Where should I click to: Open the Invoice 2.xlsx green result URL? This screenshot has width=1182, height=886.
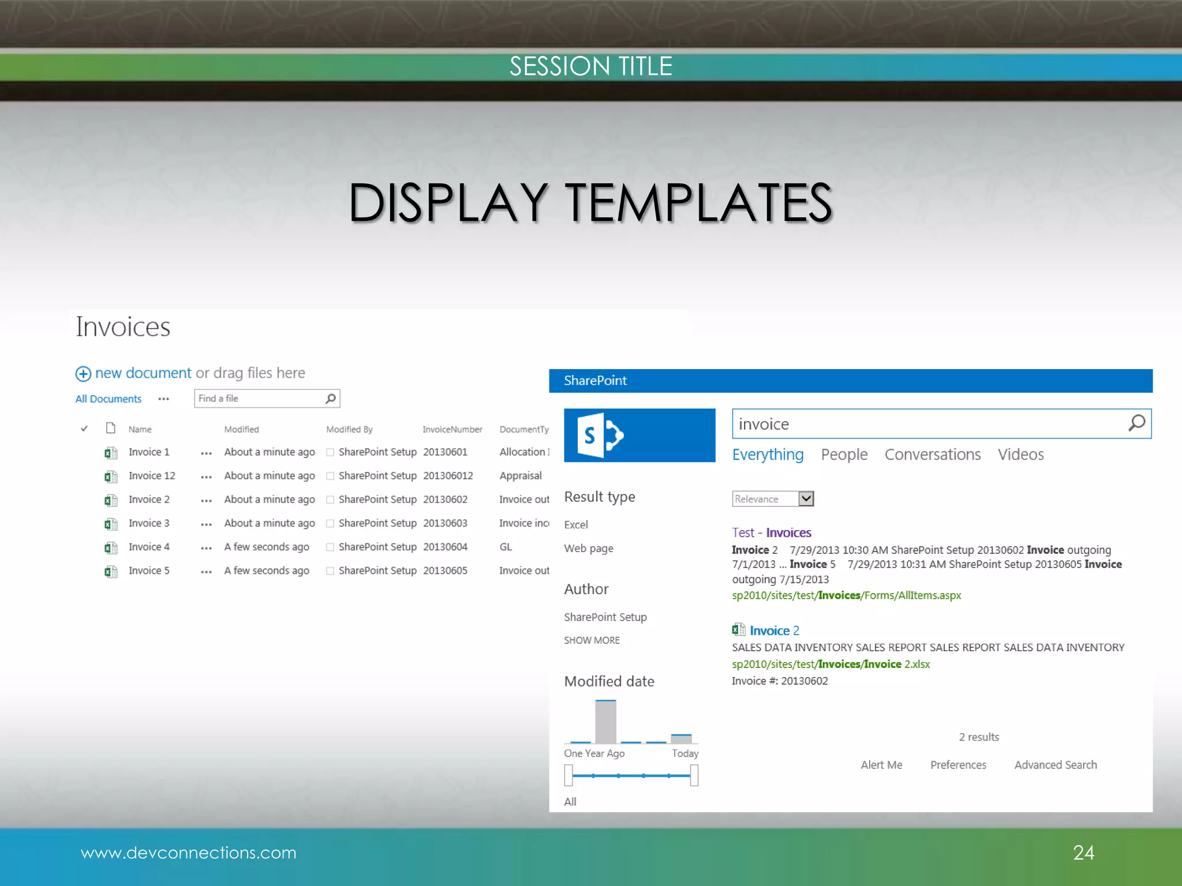tap(831, 664)
